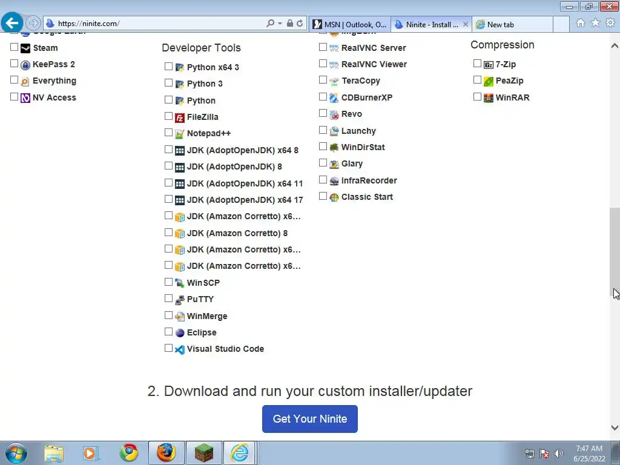Click the PuTTY icon

click(179, 300)
